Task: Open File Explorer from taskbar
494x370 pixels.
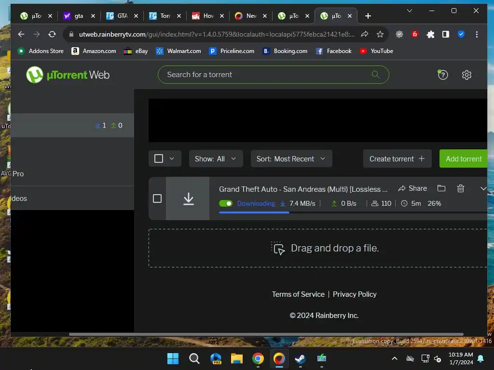Action: click(x=236, y=358)
